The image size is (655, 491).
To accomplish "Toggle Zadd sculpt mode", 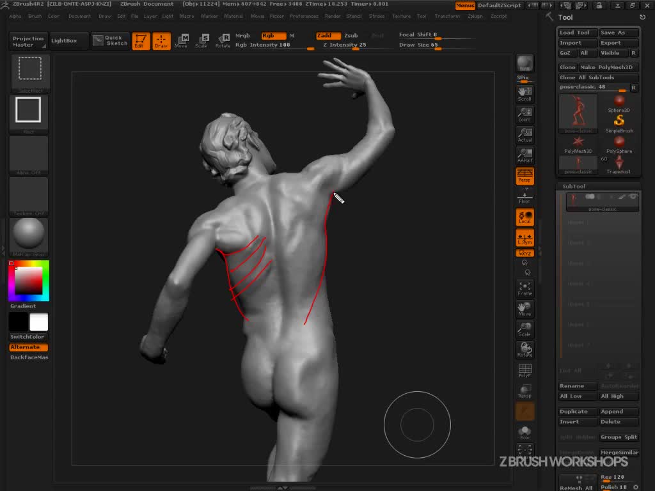I will (x=328, y=36).
